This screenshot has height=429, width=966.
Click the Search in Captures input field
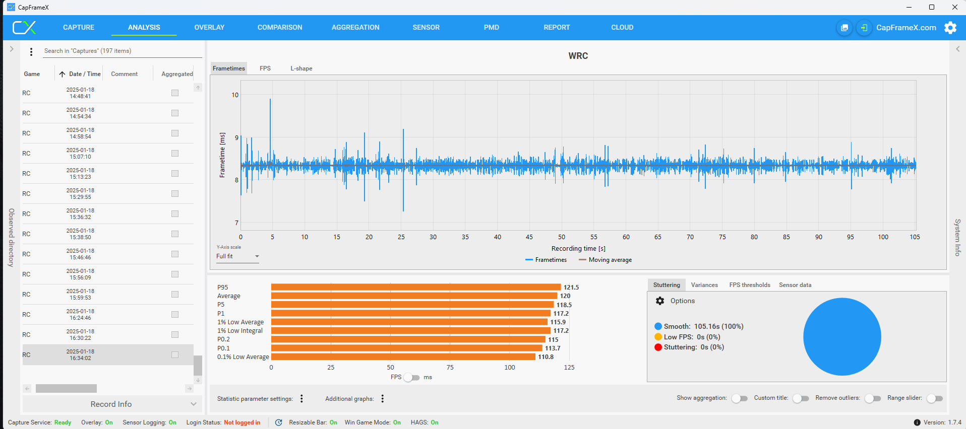tap(121, 51)
